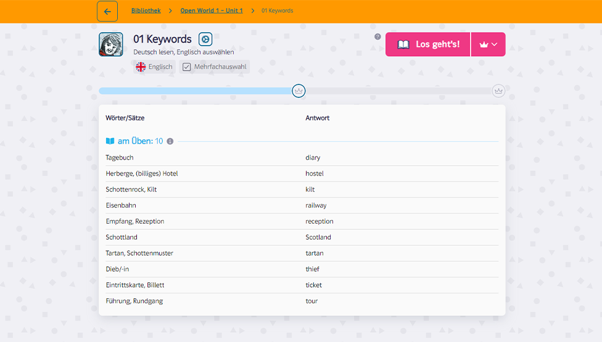The width and height of the screenshot is (602, 342).
Task: Click the help question mark icon
Action: click(377, 36)
